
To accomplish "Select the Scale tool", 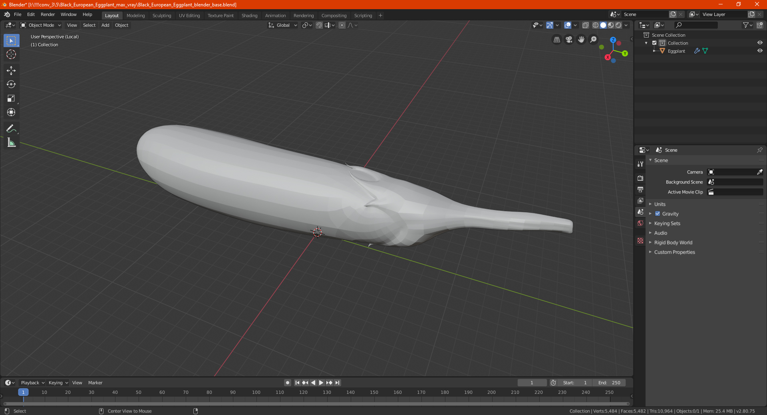I will tap(11, 99).
